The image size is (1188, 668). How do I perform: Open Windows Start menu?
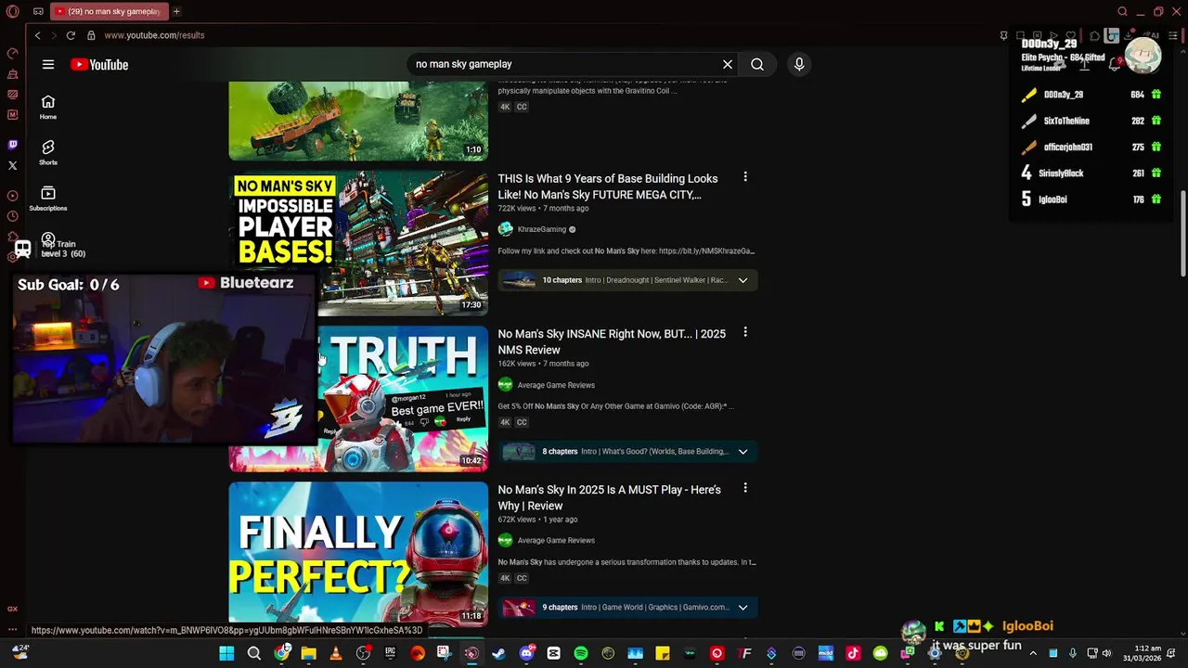226,653
